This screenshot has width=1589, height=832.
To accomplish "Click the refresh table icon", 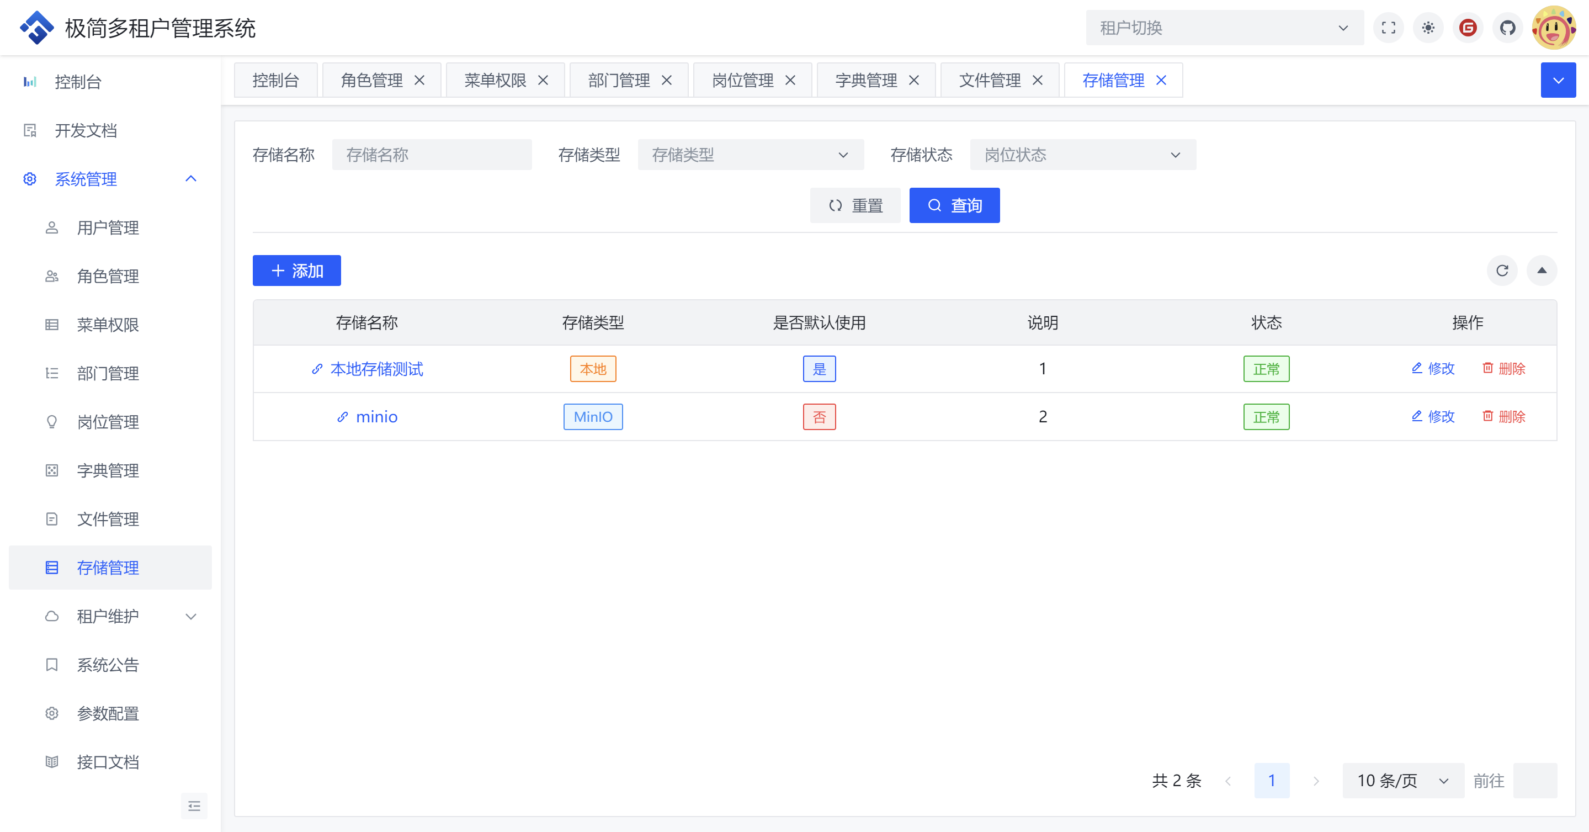I will click(1502, 271).
